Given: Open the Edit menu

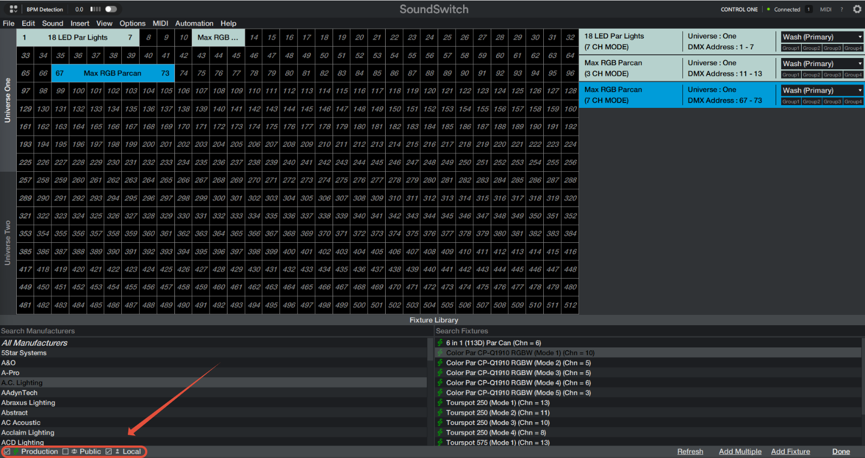Looking at the screenshot, I should 28,23.
